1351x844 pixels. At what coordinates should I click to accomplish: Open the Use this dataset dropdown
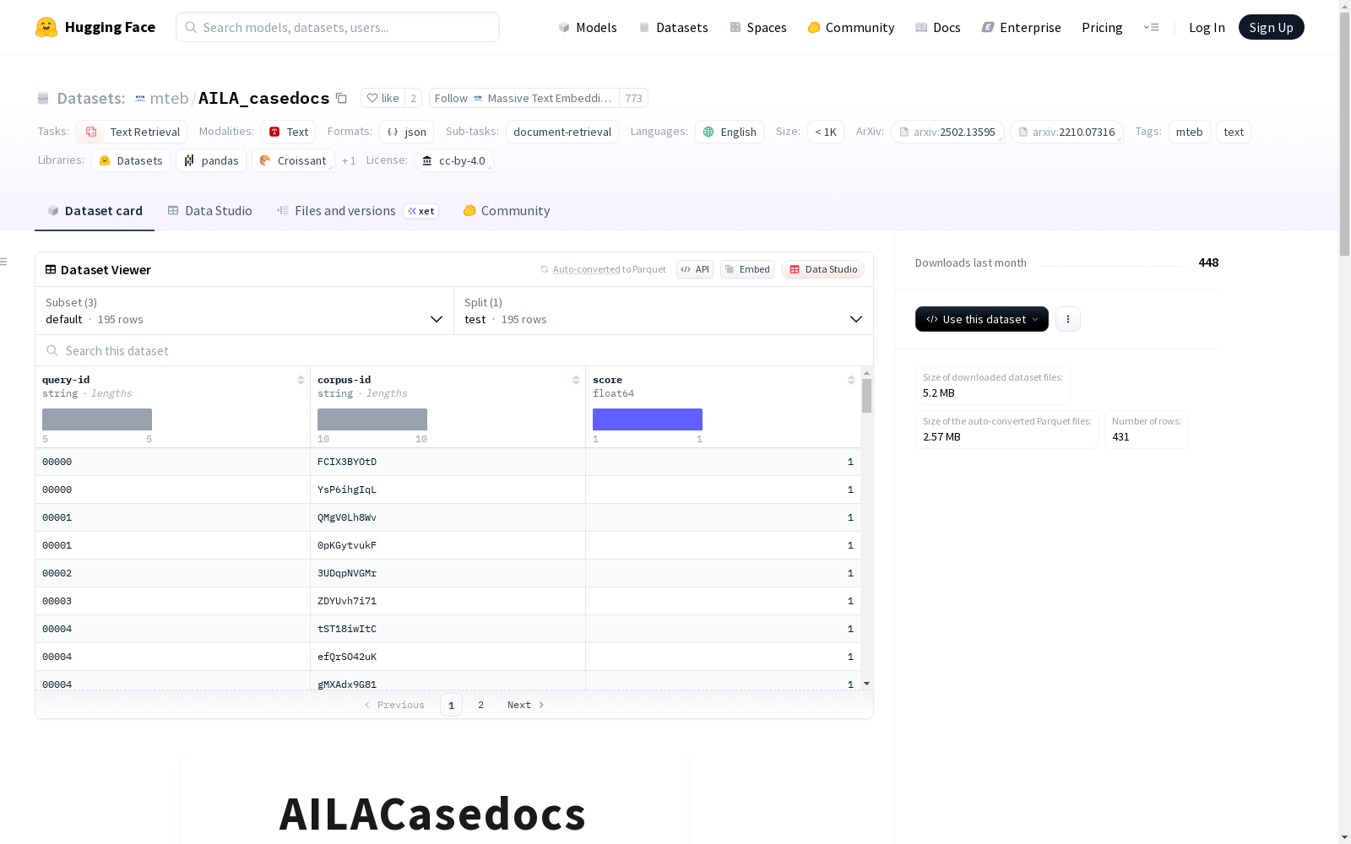coord(982,319)
